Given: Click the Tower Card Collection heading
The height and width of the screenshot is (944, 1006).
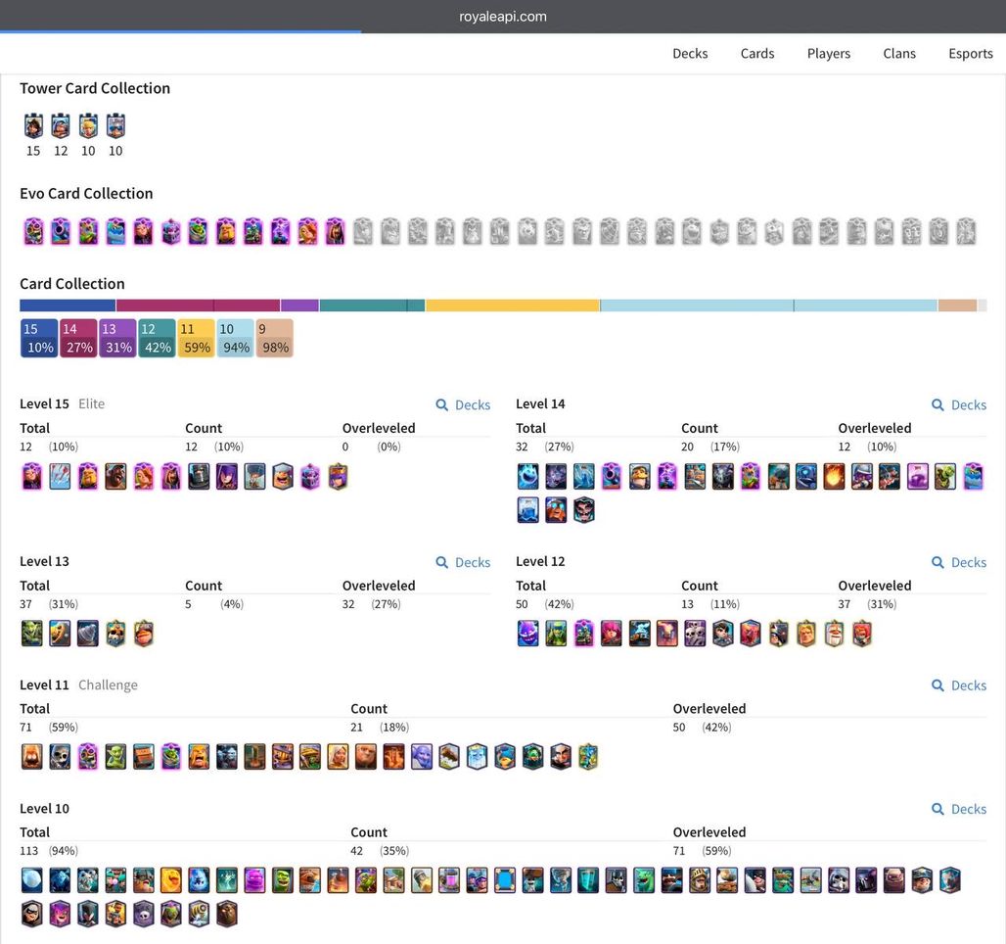Looking at the screenshot, I should click(95, 88).
